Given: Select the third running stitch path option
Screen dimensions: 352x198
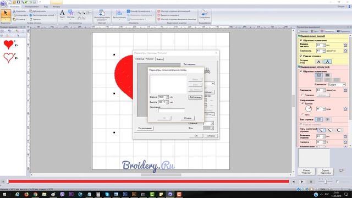Looking at the screenshot, I should pos(339,130).
